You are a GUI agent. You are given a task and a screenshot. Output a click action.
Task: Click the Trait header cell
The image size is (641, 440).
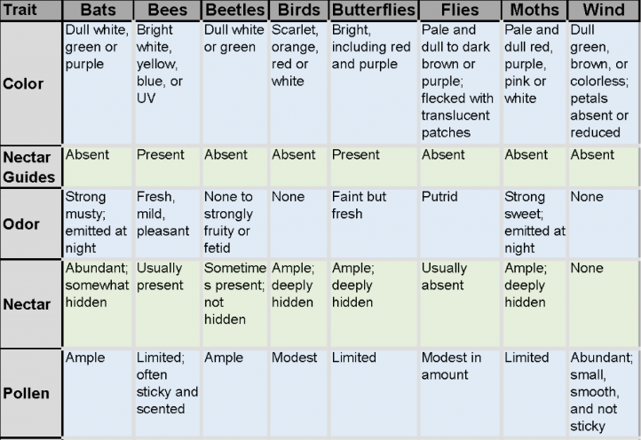tap(31, 11)
